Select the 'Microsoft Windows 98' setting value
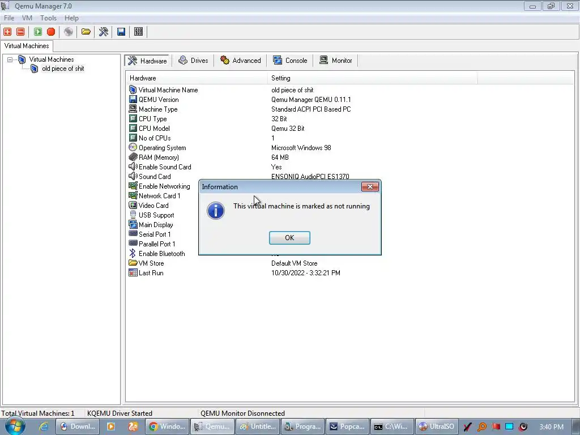This screenshot has height=435, width=580. [301, 148]
